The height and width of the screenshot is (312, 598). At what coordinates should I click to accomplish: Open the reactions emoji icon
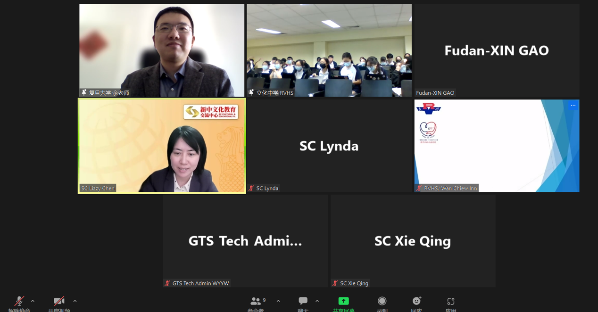pyautogui.click(x=416, y=301)
